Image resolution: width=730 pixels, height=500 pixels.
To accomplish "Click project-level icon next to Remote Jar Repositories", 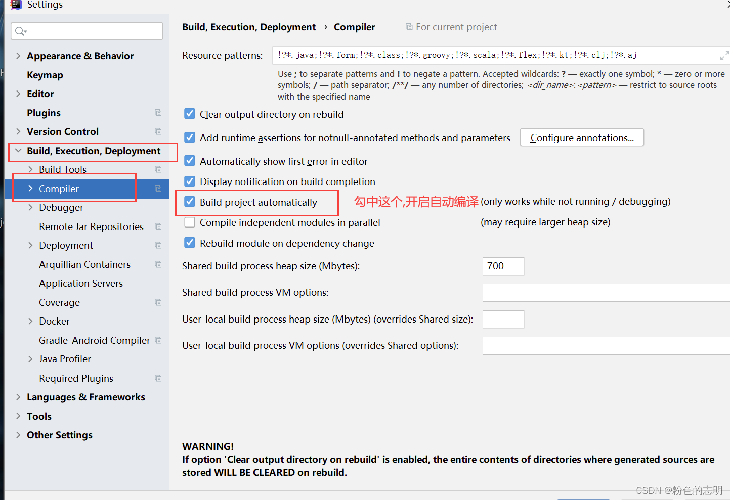I will (158, 226).
